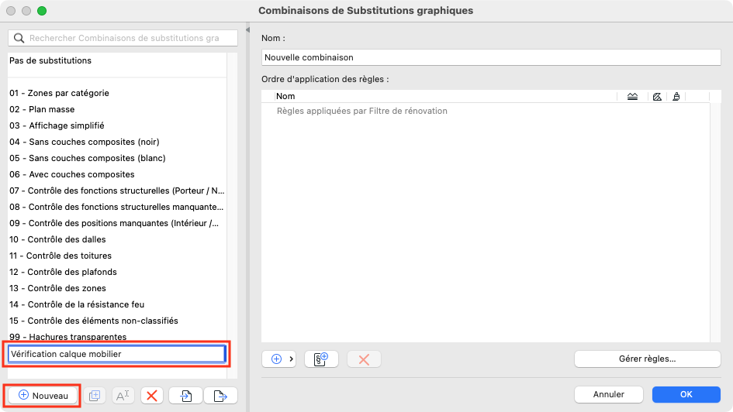Duplicate the selected combination icon
Viewport: 733px width, 412px height.
(x=95, y=396)
